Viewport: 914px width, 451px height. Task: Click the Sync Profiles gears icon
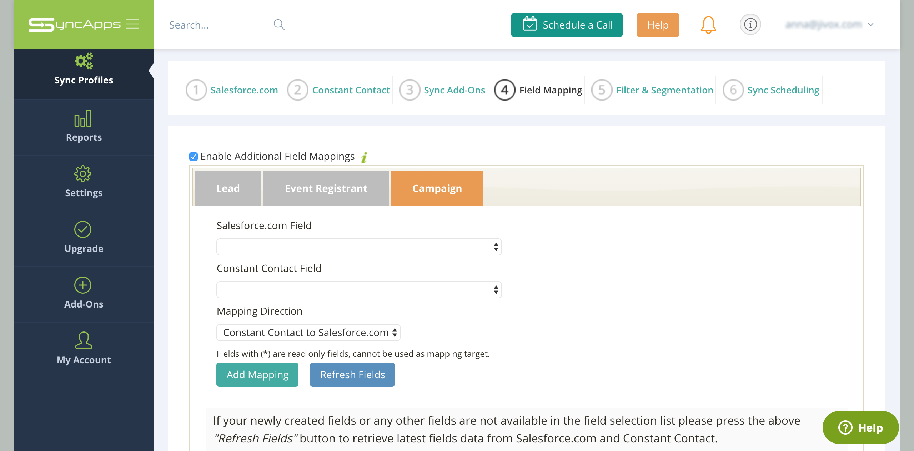(84, 61)
